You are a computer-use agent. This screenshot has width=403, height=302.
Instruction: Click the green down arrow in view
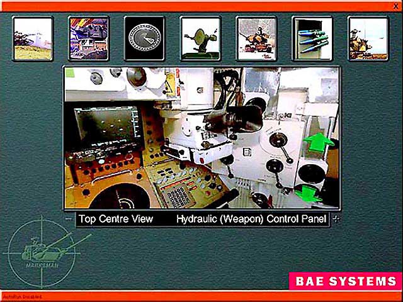pos(310,193)
